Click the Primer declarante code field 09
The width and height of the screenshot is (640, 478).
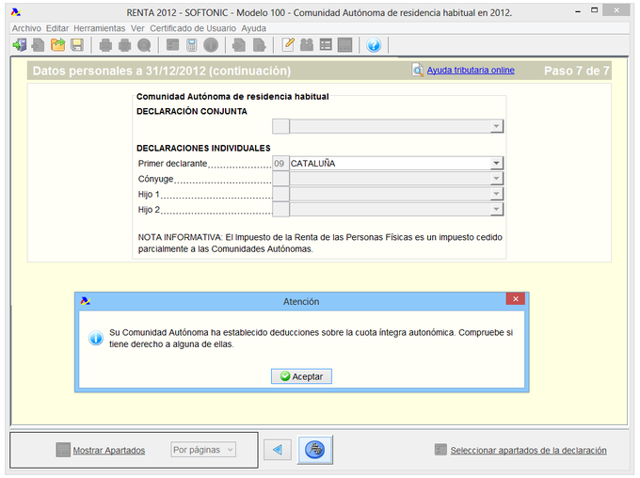coord(280,164)
